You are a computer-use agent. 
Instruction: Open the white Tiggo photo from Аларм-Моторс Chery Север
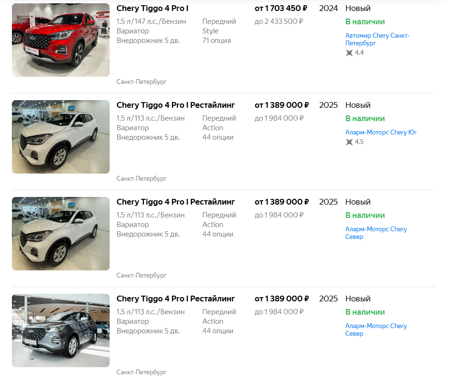point(61,234)
